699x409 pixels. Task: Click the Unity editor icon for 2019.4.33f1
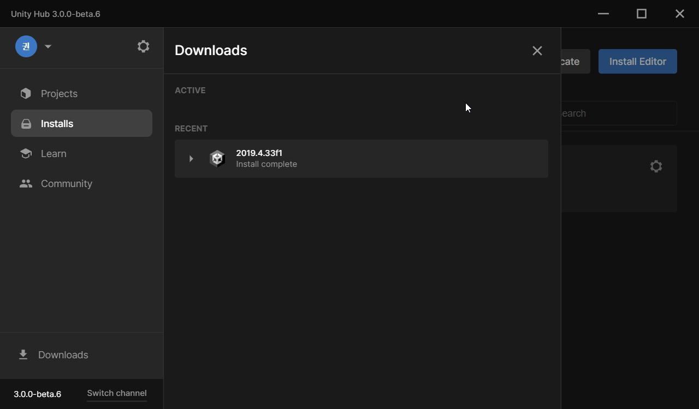pyautogui.click(x=217, y=159)
